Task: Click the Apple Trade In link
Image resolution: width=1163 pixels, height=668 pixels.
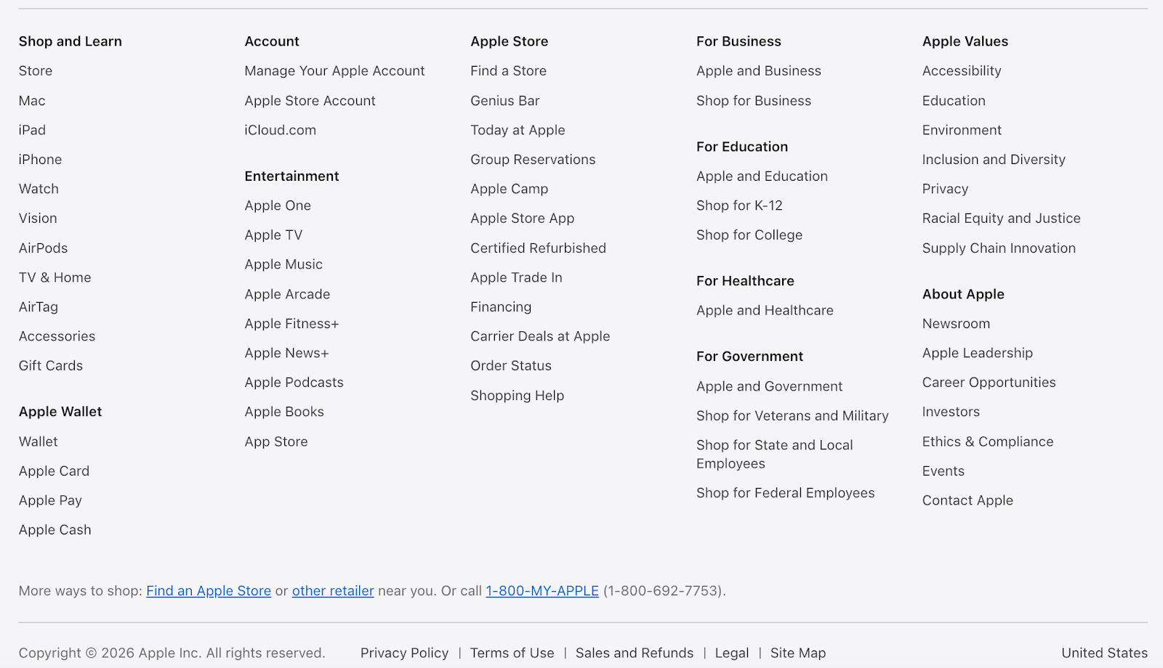Action: (x=516, y=277)
